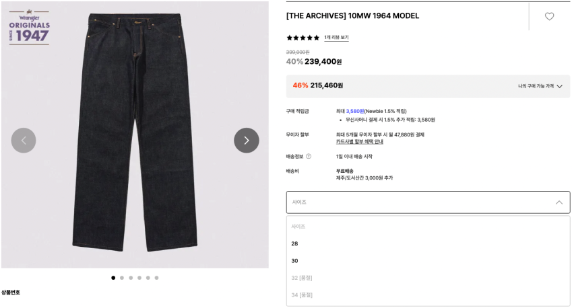Click the size select box
The height and width of the screenshot is (308, 572).
pyautogui.click(x=428, y=202)
